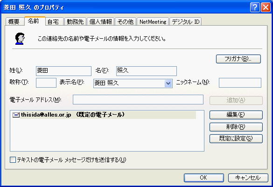Click the 編集 edit button
The image size is (273, 187).
click(x=236, y=115)
